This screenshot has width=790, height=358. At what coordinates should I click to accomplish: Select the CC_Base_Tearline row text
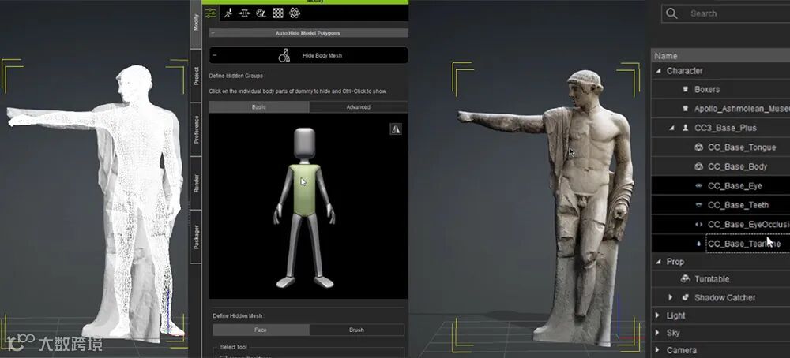(x=743, y=244)
